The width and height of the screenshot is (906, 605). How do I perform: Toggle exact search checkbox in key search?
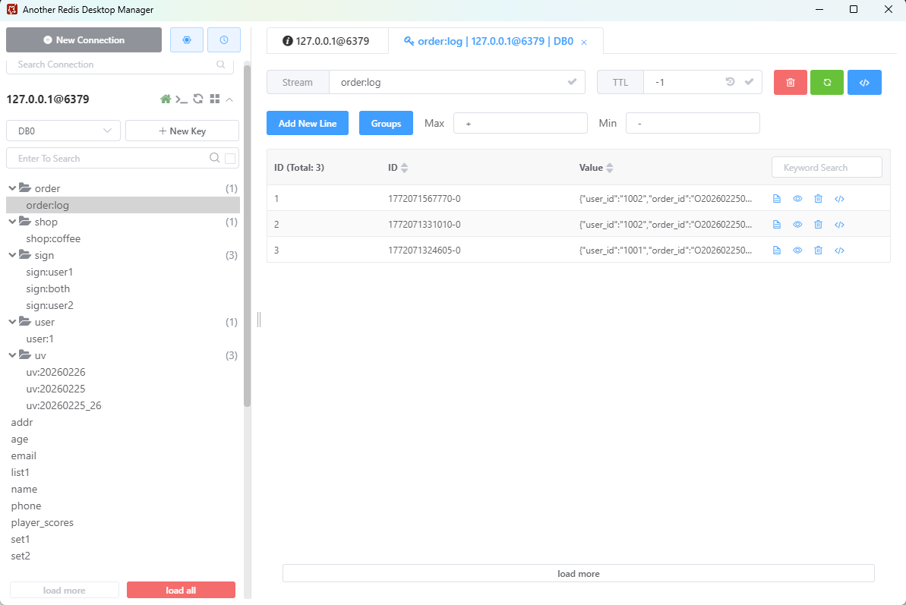tap(230, 159)
